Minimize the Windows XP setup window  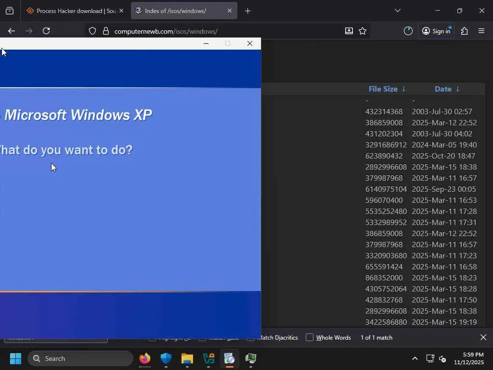click(x=206, y=43)
